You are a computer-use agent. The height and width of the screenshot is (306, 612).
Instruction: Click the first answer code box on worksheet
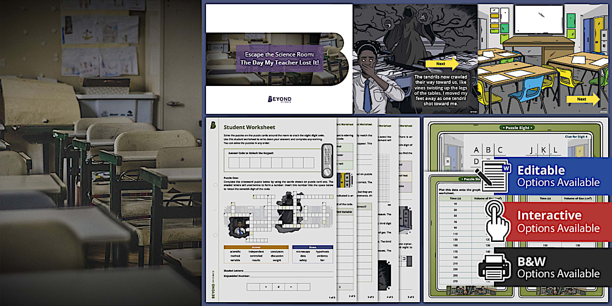[x=235, y=163]
